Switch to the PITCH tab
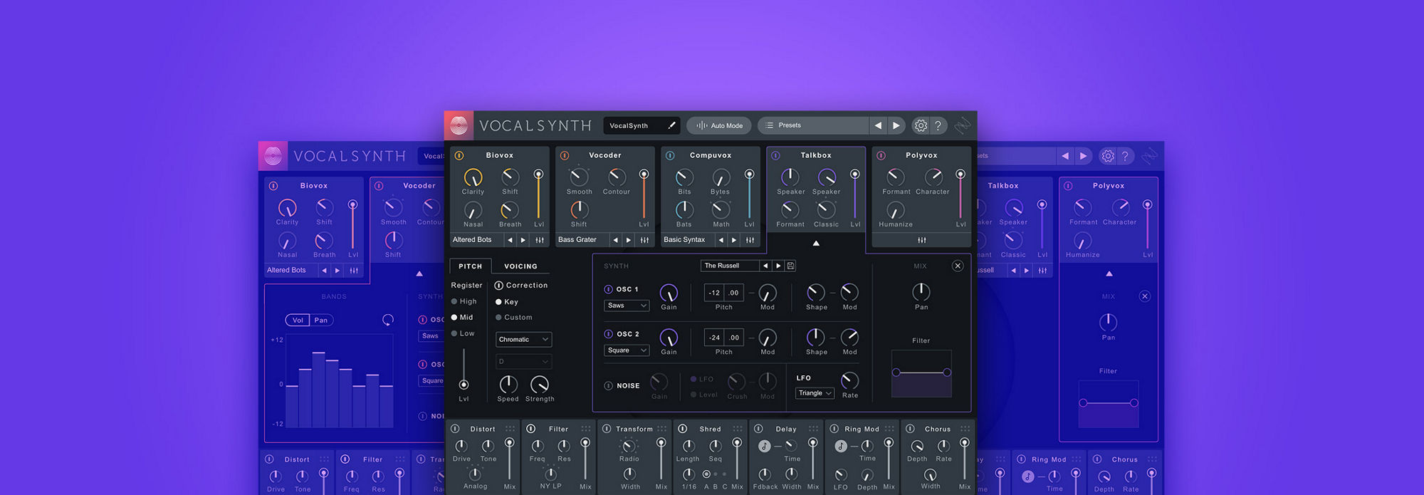The height and width of the screenshot is (495, 1424). tap(470, 266)
